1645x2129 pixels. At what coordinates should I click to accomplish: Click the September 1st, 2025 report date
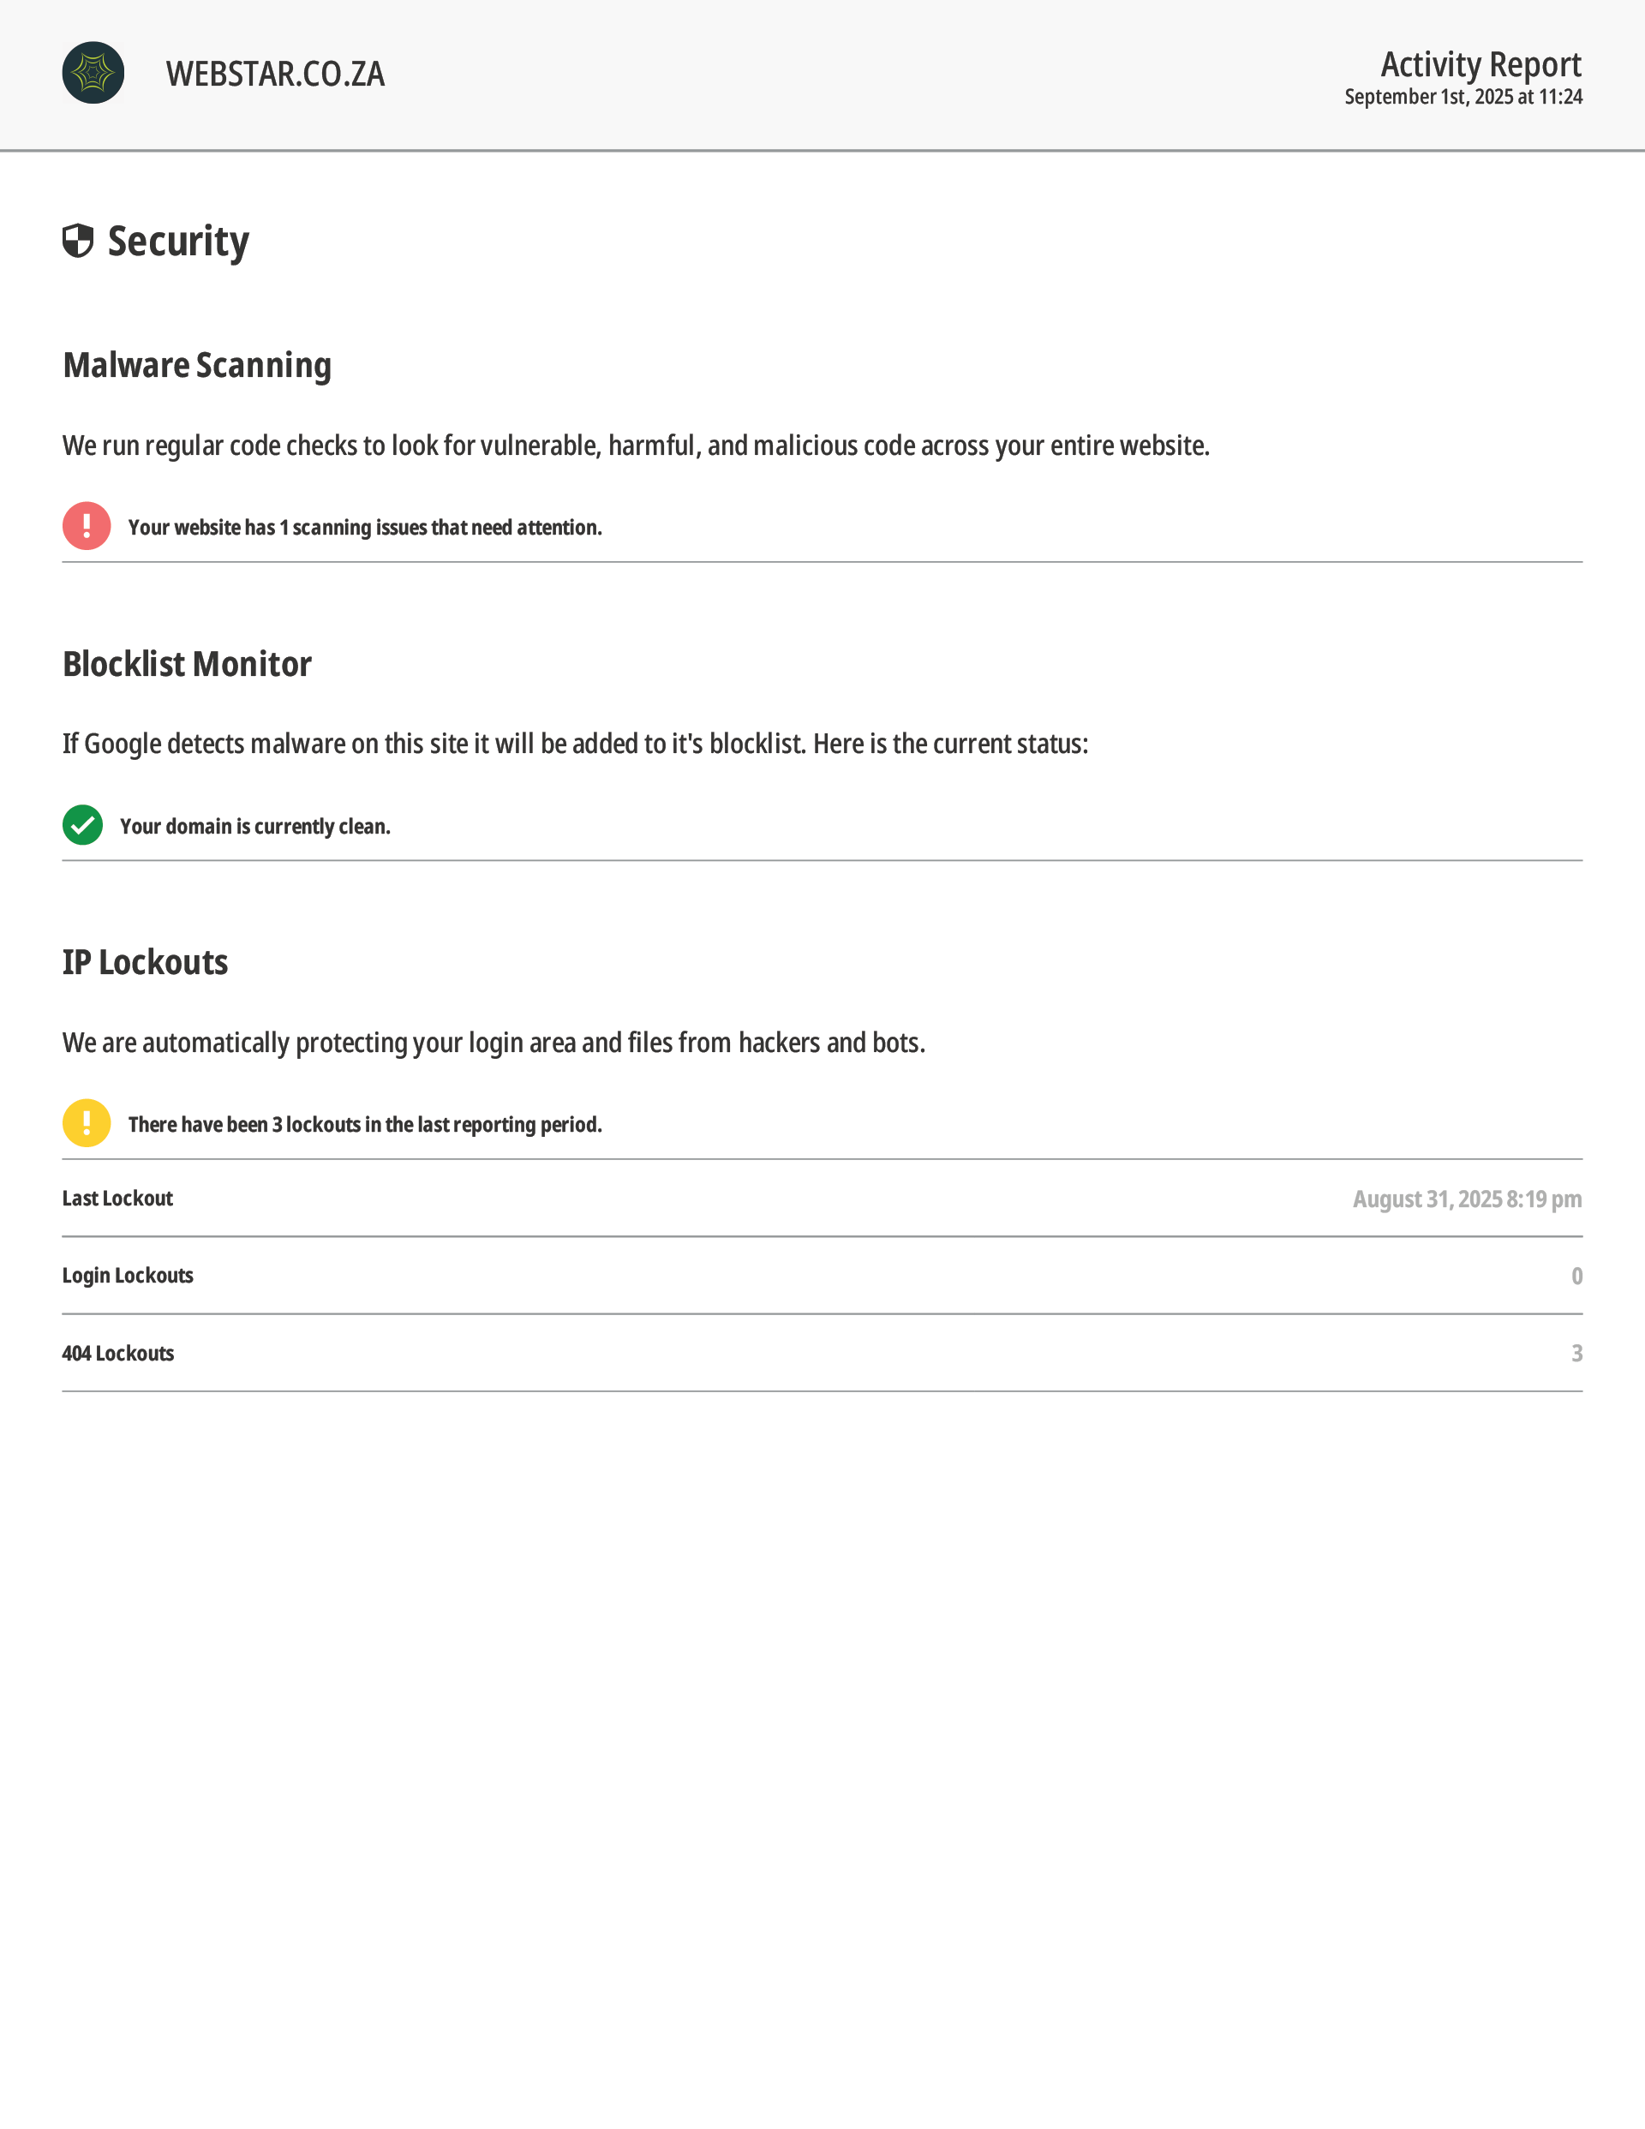tap(1463, 97)
